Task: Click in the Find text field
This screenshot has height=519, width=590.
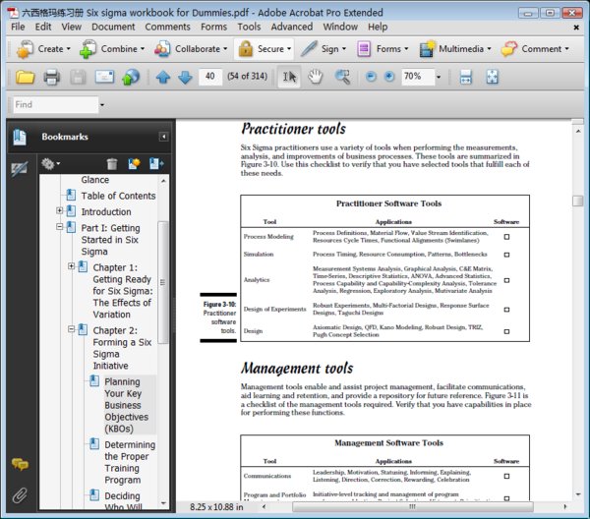Action: (54, 104)
